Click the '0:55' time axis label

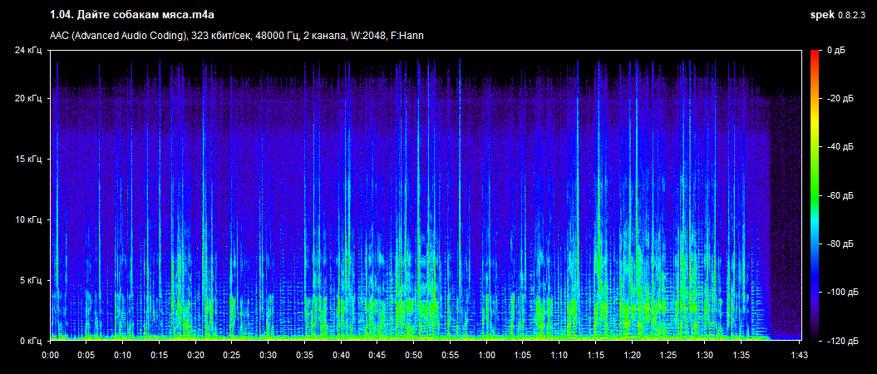(450, 354)
